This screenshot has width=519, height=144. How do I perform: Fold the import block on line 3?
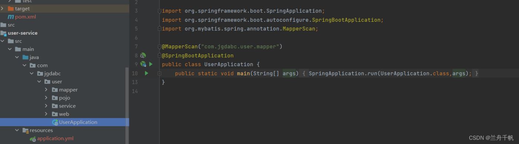159,11
